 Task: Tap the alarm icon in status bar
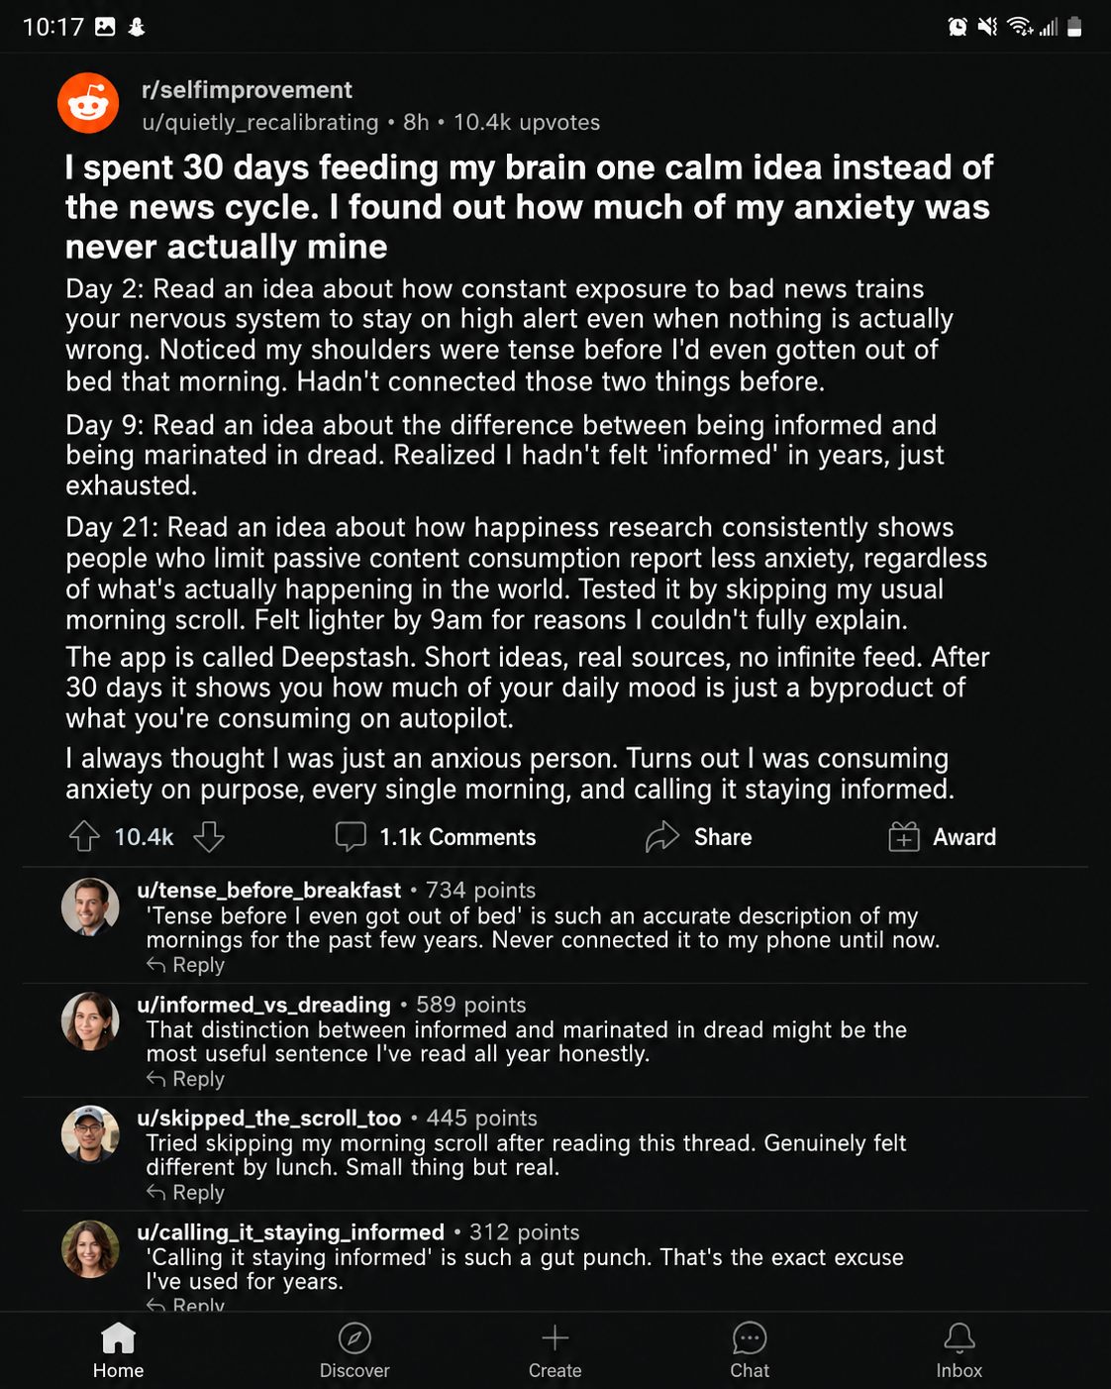click(958, 27)
